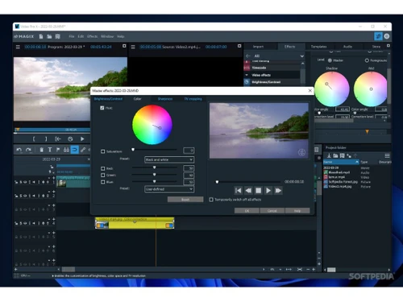Screen dimensions: 403x302
Task: Select the yellow clip on track 4
Action: point(135,223)
